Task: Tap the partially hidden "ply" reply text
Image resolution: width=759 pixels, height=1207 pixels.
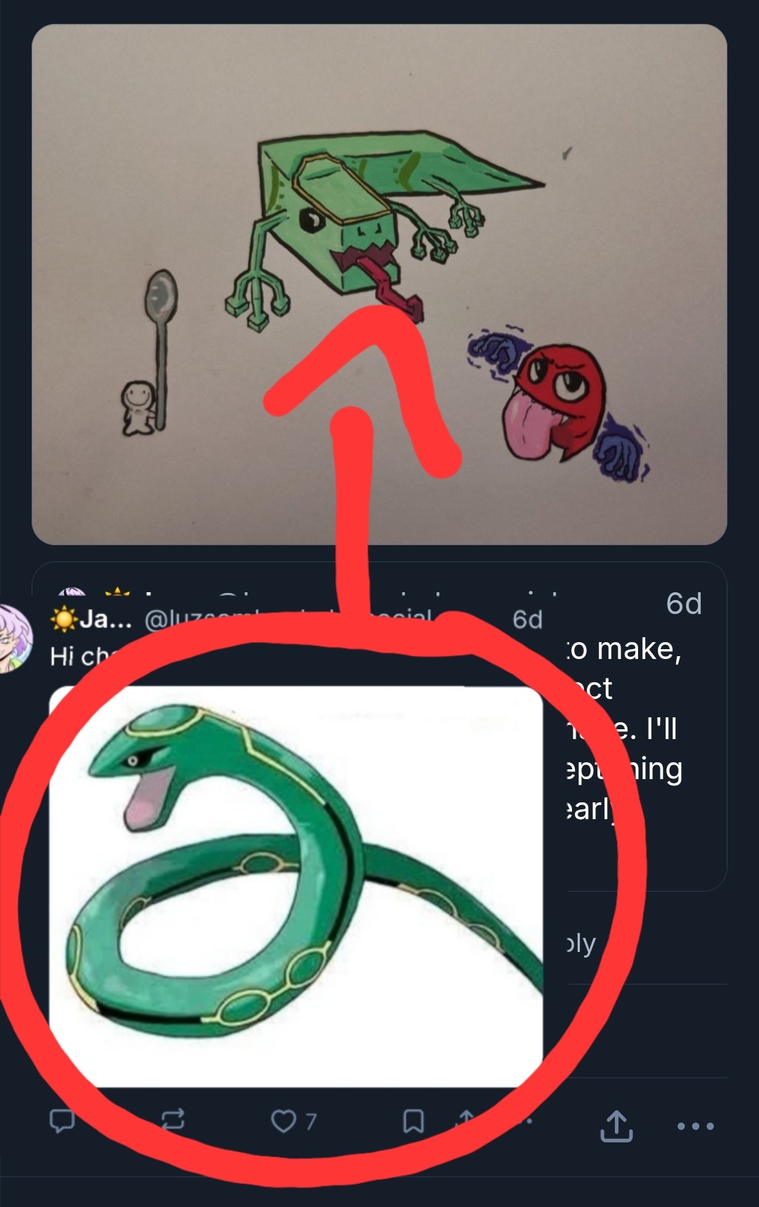Action: pos(582,944)
